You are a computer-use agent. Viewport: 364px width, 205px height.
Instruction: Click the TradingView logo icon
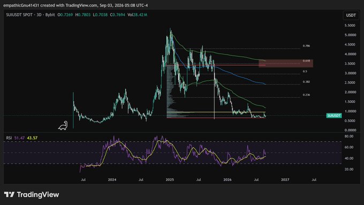point(9,194)
